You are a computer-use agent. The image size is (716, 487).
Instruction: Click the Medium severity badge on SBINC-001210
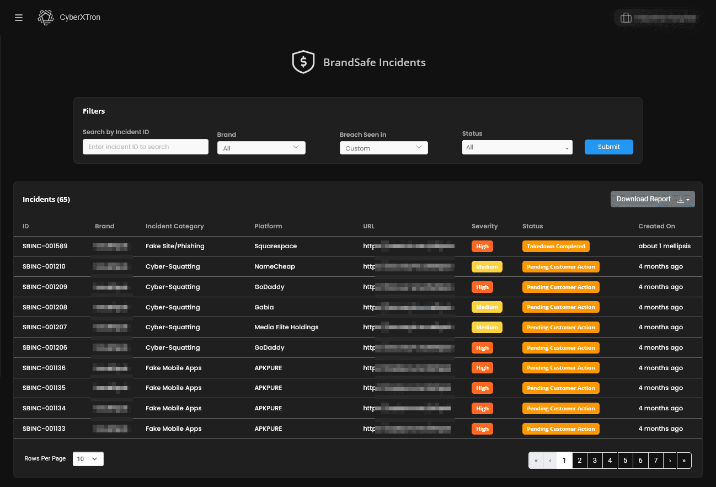[x=487, y=266]
